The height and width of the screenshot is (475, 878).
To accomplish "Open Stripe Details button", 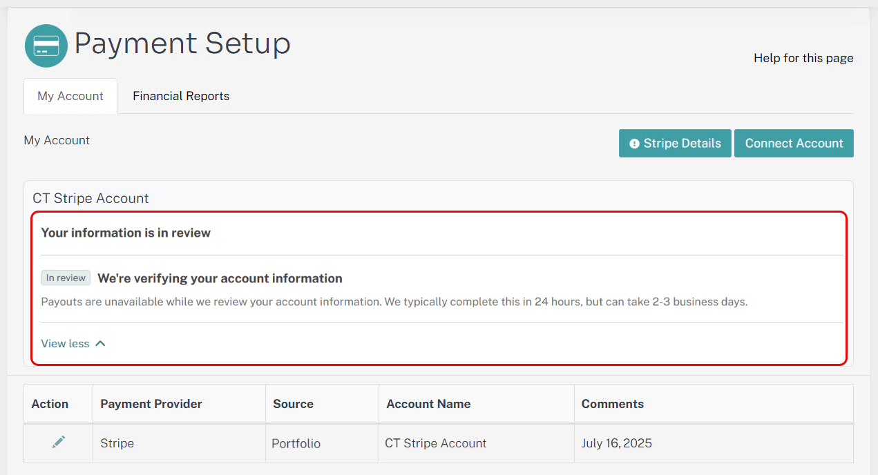I will click(675, 143).
